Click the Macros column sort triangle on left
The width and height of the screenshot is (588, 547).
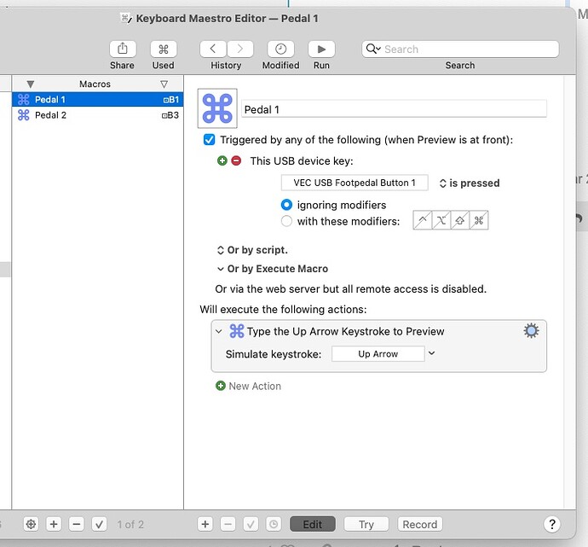tap(31, 84)
